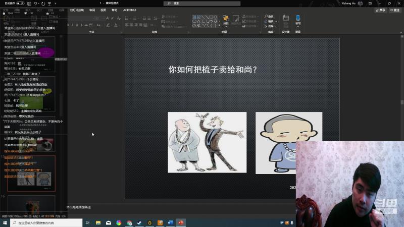This screenshot has height=227, width=404.
Task: Expand the shapes gallery more arrow
Action: [220, 26]
